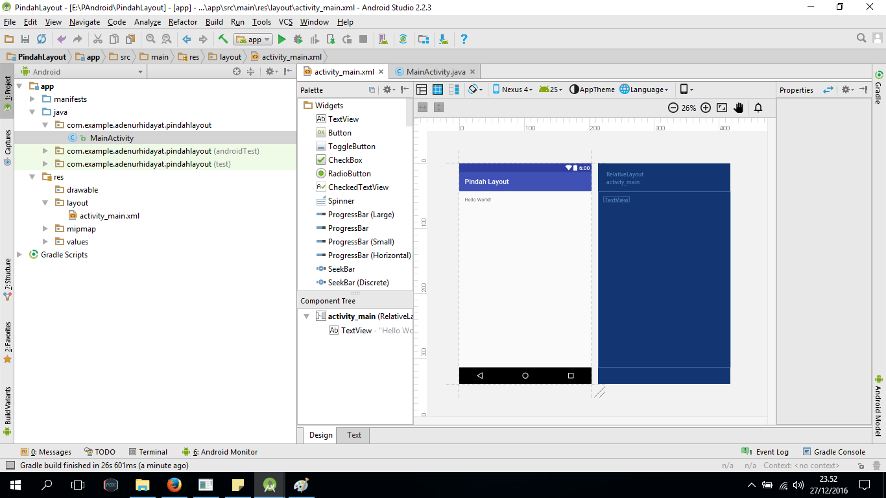
Task: Toggle Design and Blueprint combined view
Action: pyautogui.click(x=454, y=89)
